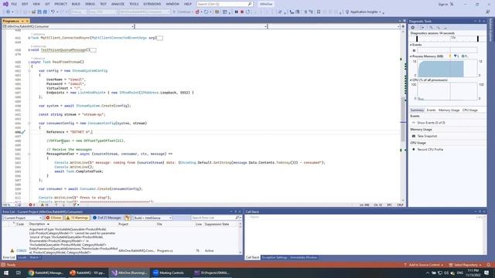495x278 pixels.
Task: Close the Program.cs tab
Action: [27, 21]
